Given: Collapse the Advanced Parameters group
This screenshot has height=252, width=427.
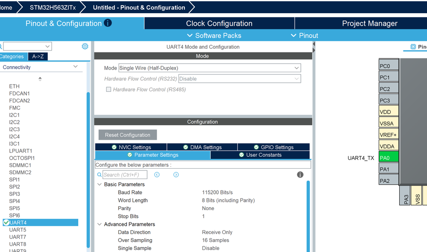Looking at the screenshot, I should coord(99,224).
